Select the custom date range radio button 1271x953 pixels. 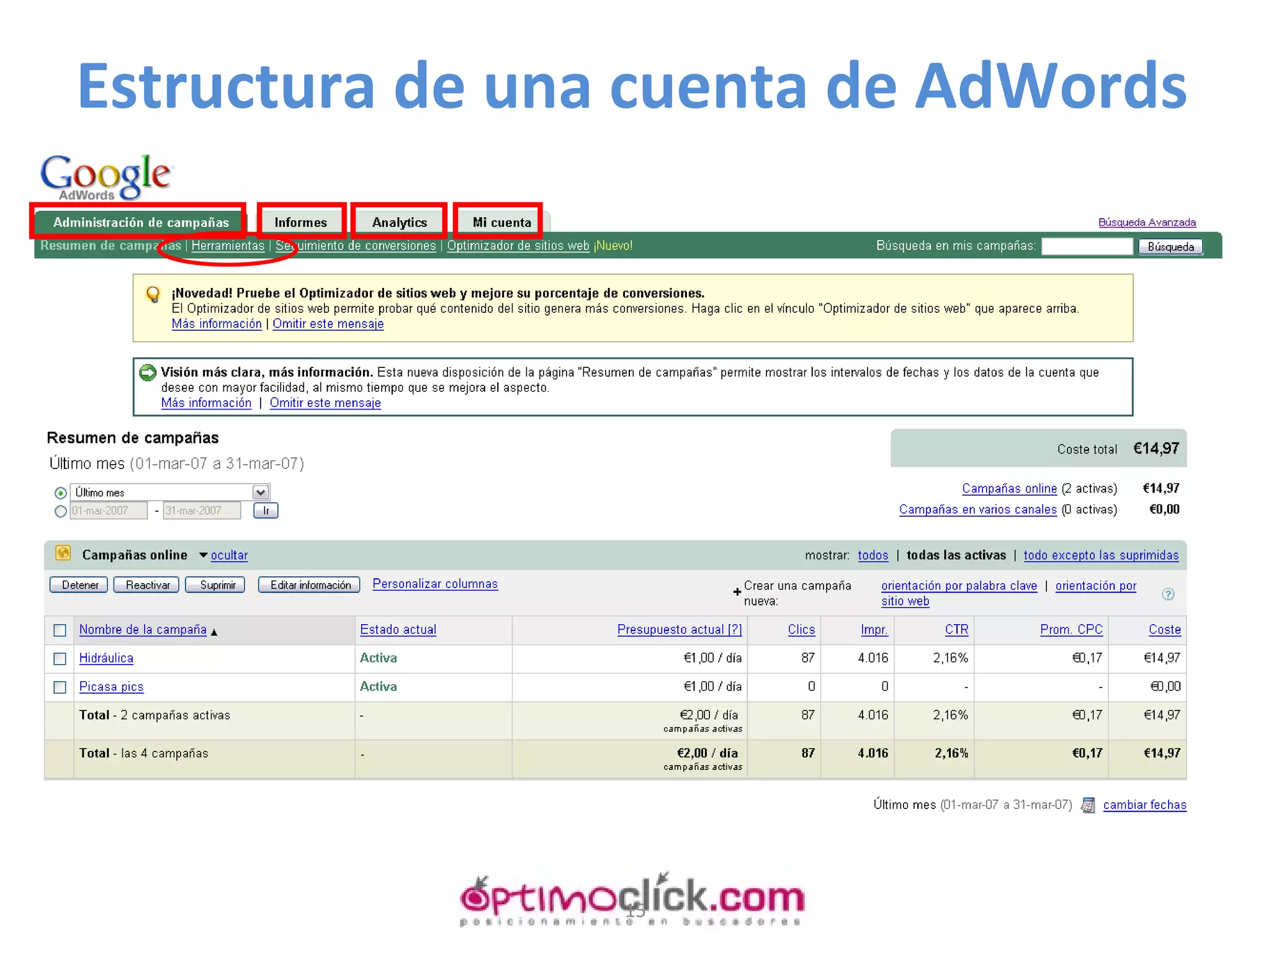click(x=60, y=512)
